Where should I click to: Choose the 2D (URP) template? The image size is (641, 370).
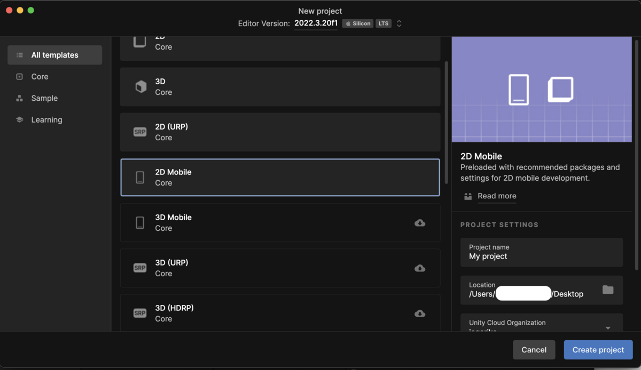point(280,132)
